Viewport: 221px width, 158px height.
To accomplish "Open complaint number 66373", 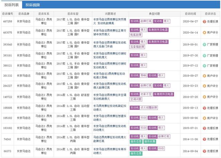I will [x=7, y=151].
